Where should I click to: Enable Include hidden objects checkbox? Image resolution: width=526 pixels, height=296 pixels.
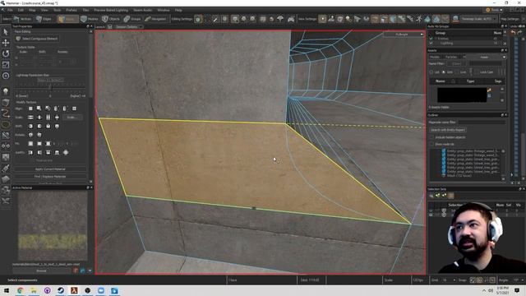(x=431, y=137)
